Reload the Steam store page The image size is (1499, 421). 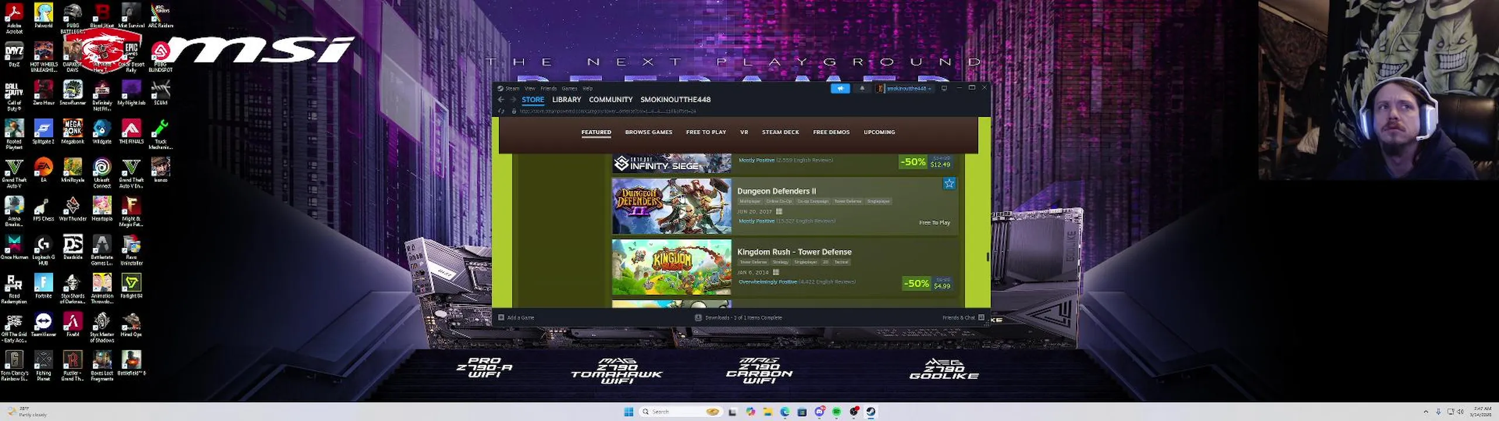point(501,111)
